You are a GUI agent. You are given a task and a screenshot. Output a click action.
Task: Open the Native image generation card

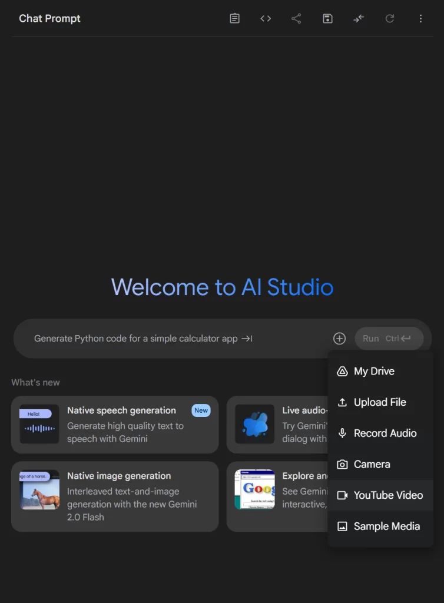coord(115,496)
